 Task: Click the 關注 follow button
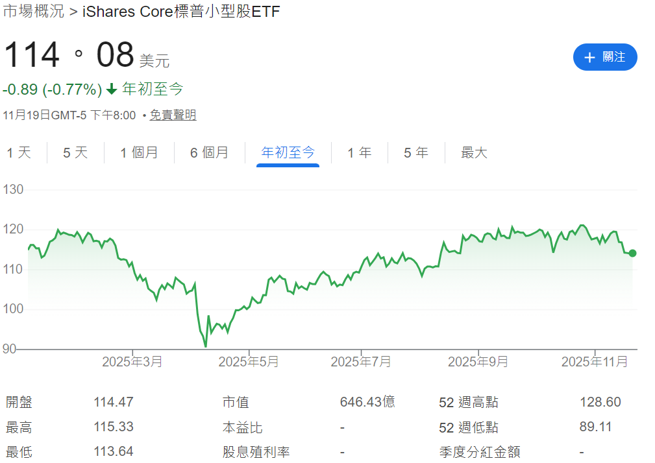605,57
